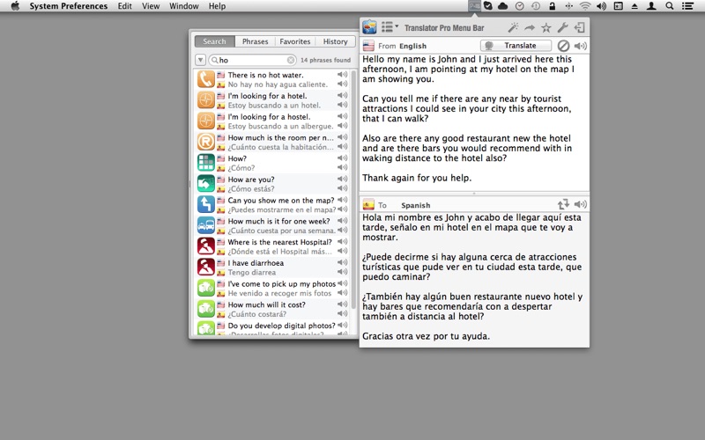Open the Notification Center list icon
The width and height of the screenshot is (705, 440).
(687, 6)
